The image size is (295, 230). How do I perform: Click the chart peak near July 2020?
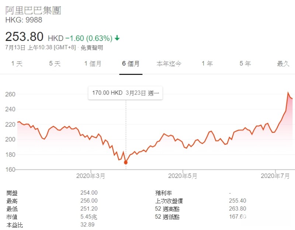point(288,92)
